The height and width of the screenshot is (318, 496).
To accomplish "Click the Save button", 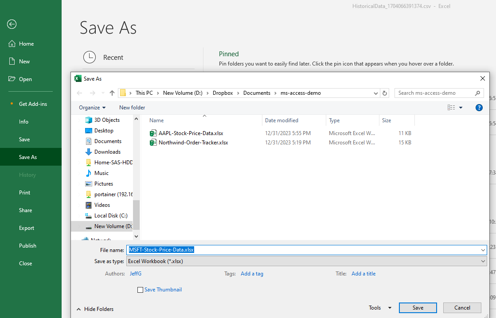I will [418, 308].
